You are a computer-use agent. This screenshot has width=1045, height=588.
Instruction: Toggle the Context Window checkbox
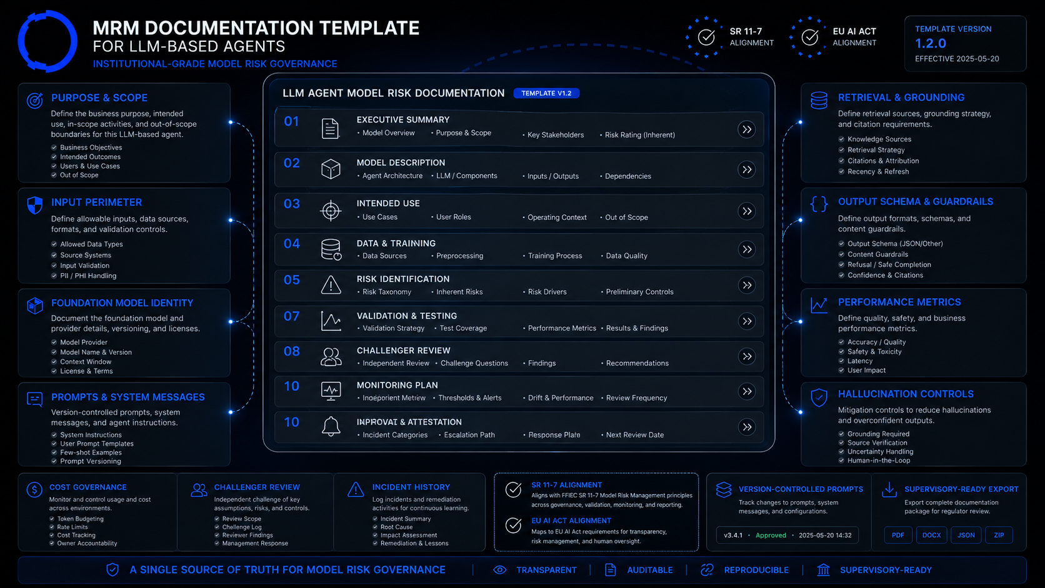tap(54, 362)
